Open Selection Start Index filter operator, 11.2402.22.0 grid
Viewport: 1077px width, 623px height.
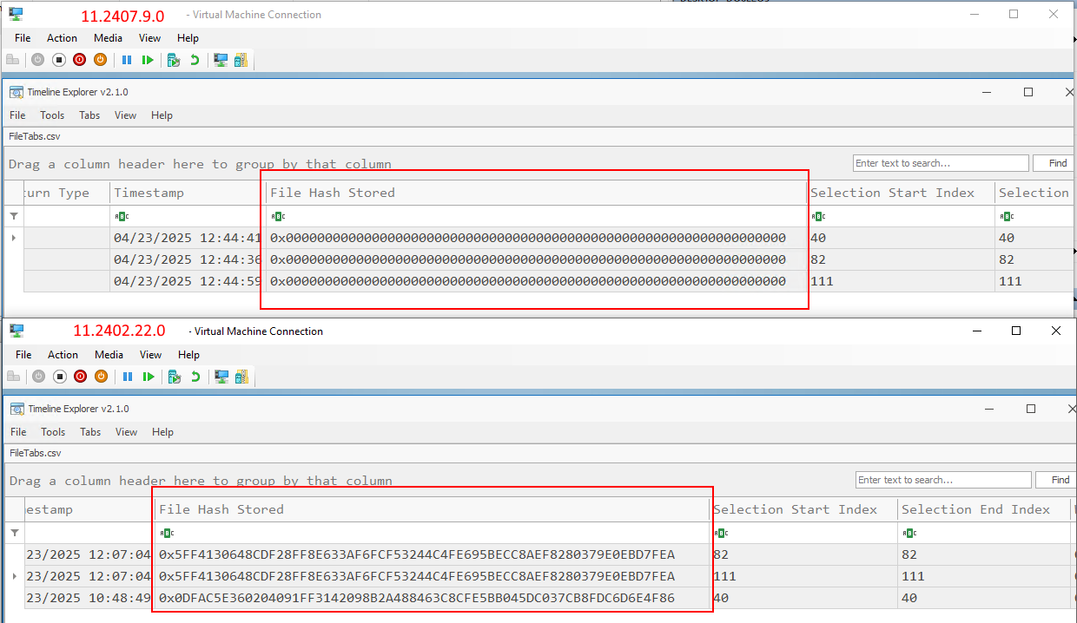tap(720, 533)
